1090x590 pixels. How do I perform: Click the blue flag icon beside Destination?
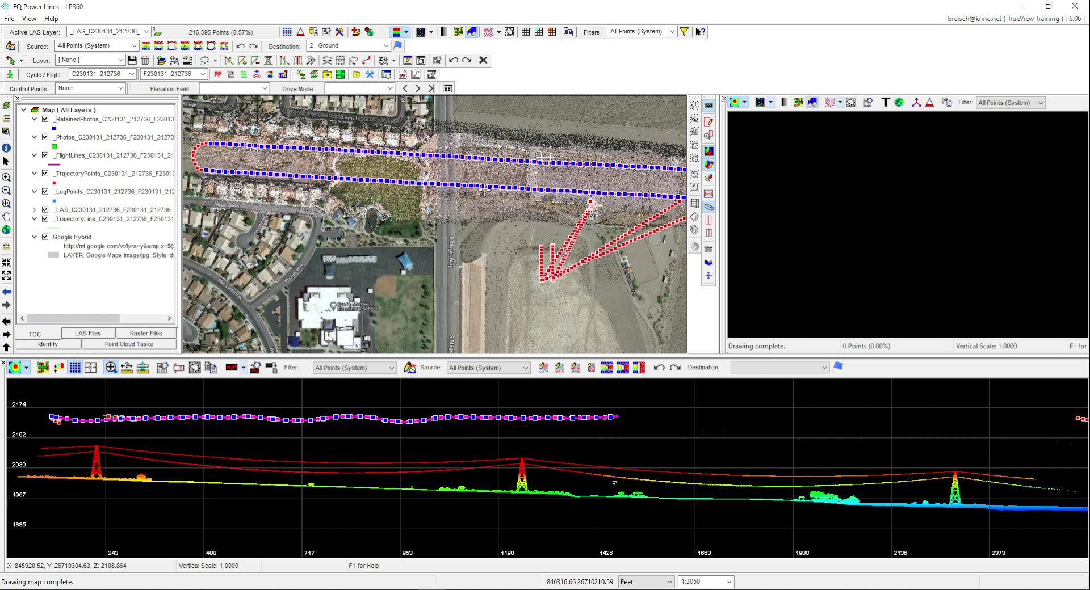pyautogui.click(x=397, y=45)
